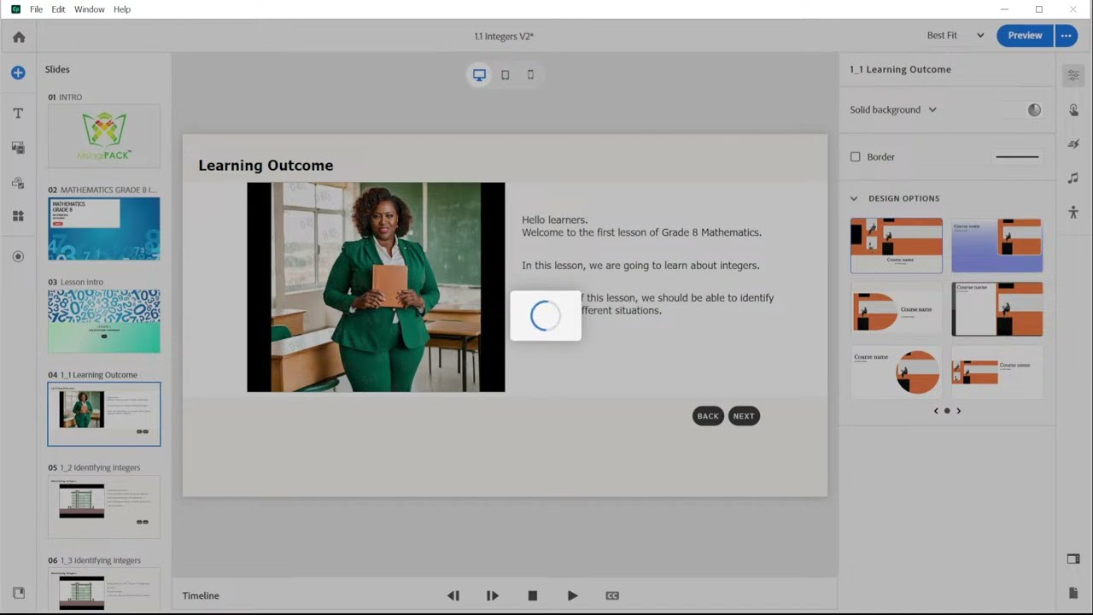Click the Learning Outcome slide title

click(266, 166)
